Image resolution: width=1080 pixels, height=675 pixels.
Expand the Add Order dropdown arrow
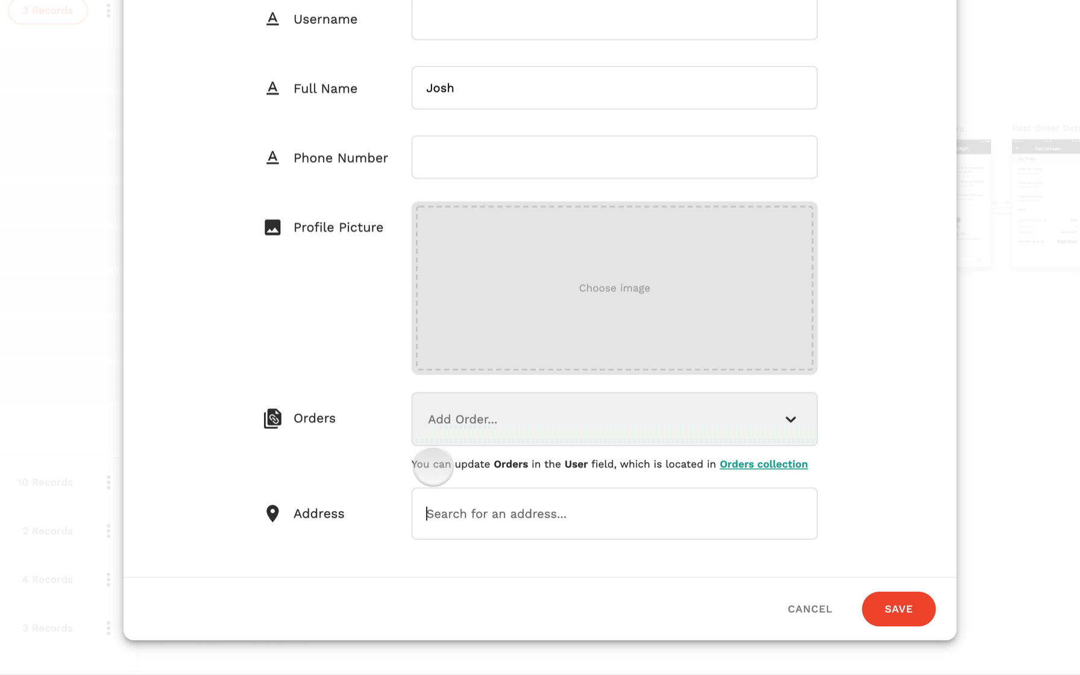coord(791,419)
